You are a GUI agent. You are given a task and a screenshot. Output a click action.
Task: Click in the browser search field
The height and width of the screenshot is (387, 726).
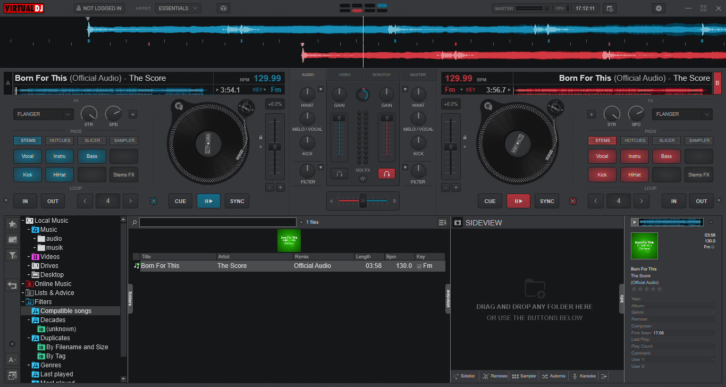pos(218,222)
